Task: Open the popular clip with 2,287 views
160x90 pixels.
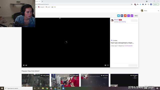Action: 65,80
